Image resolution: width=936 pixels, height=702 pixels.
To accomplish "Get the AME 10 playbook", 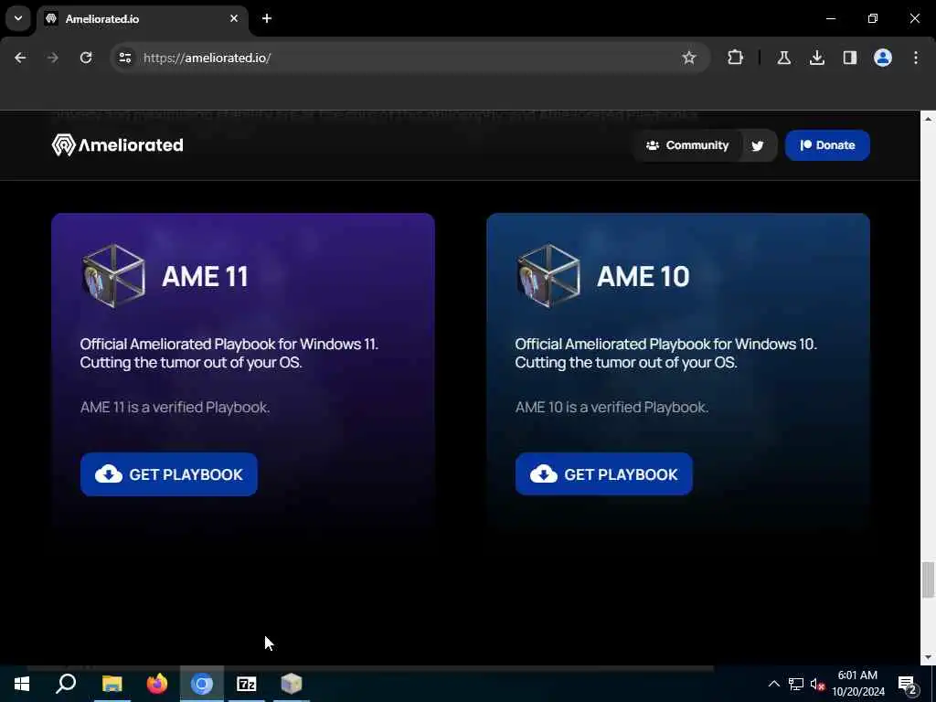I will (x=604, y=474).
